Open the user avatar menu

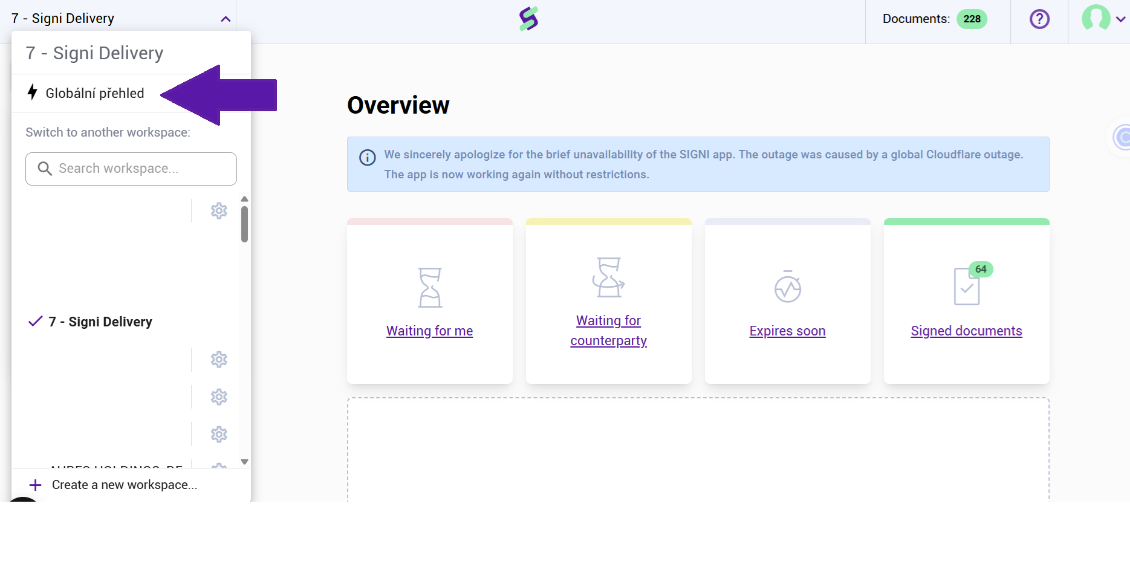(1096, 18)
